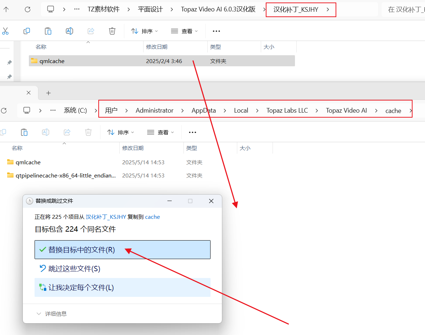
Task: Sort by 大小 column in cache window
Action: (x=245, y=148)
